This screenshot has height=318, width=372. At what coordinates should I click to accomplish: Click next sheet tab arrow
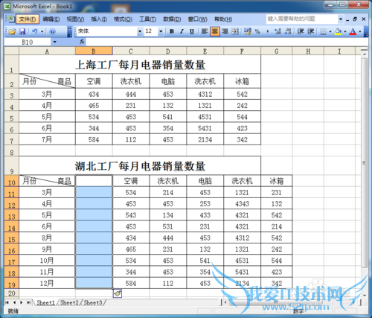22,302
